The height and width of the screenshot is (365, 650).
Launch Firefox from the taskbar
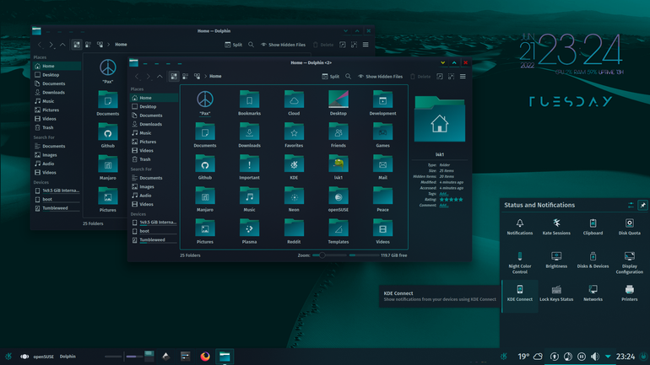pyautogui.click(x=205, y=357)
